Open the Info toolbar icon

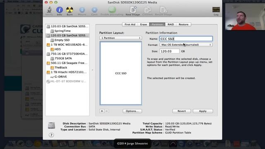tap(60, 11)
